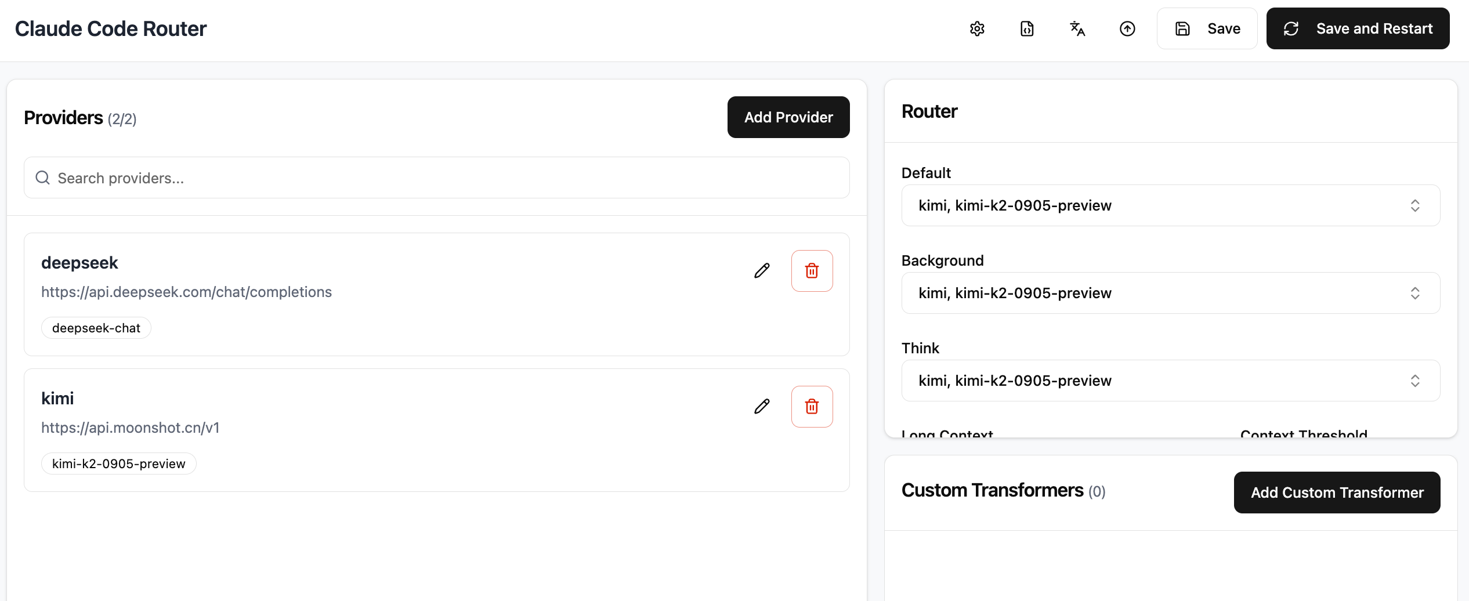This screenshot has height=601, width=1469.
Task: Focus the Search providers input field
Action: click(436, 178)
